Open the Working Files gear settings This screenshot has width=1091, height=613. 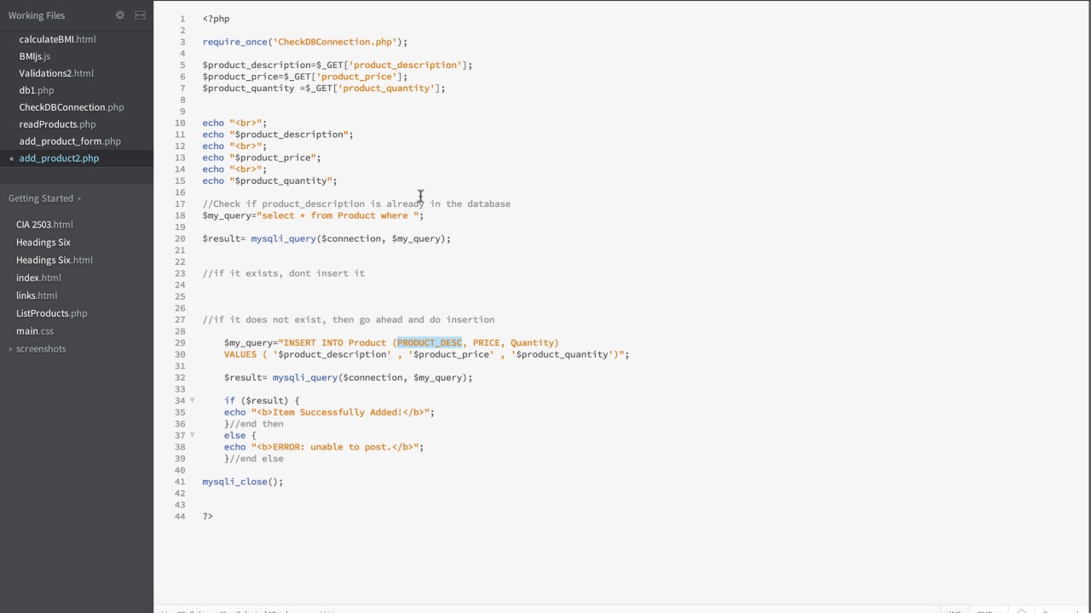tap(120, 15)
